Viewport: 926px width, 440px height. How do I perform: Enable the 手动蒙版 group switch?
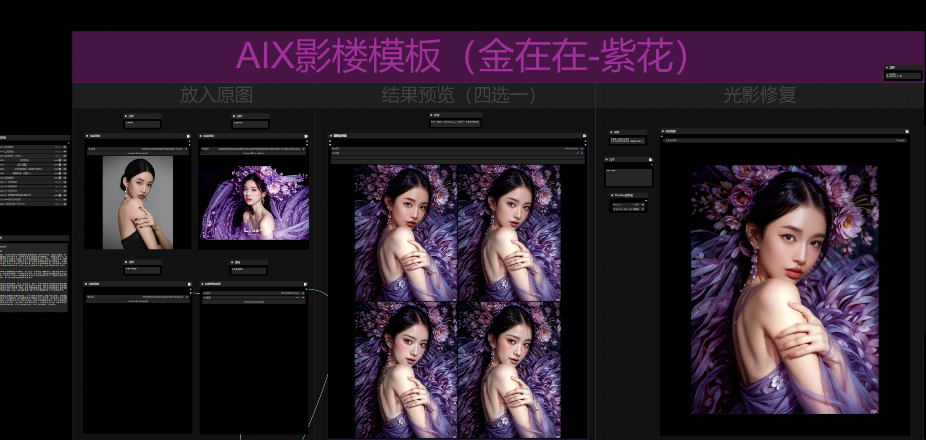point(60,147)
